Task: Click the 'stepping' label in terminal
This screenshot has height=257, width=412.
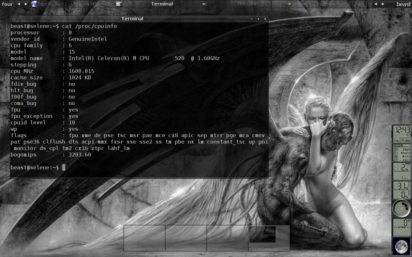Action: [x=23, y=65]
